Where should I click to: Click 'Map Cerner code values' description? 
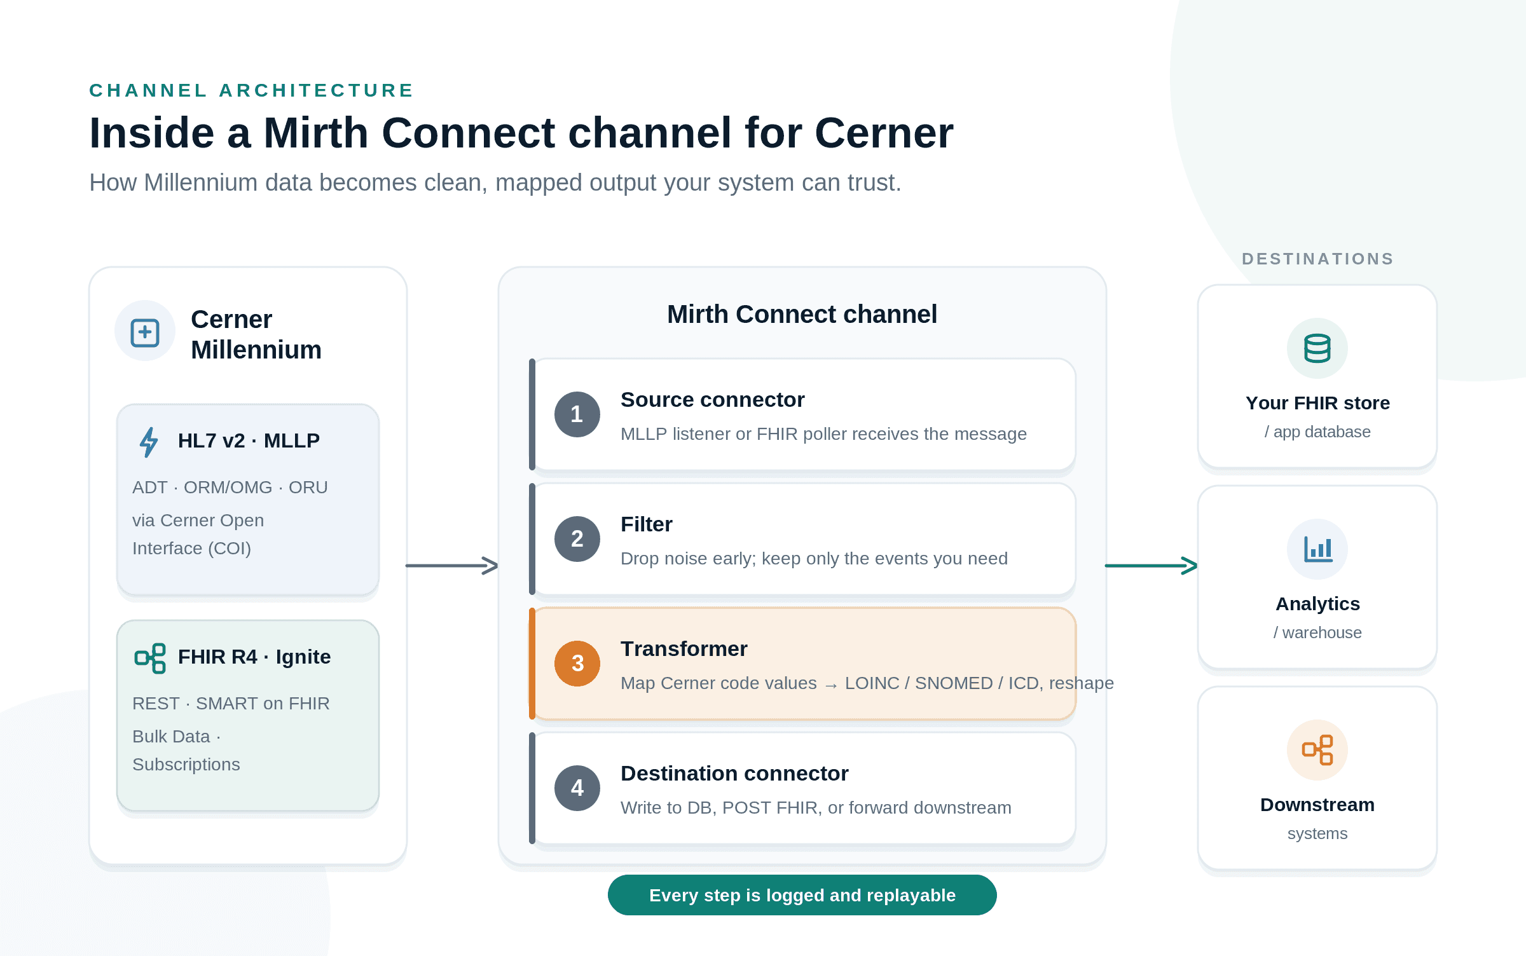pyautogui.click(x=867, y=683)
